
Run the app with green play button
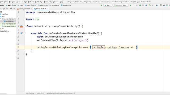click(x=130, y=5)
